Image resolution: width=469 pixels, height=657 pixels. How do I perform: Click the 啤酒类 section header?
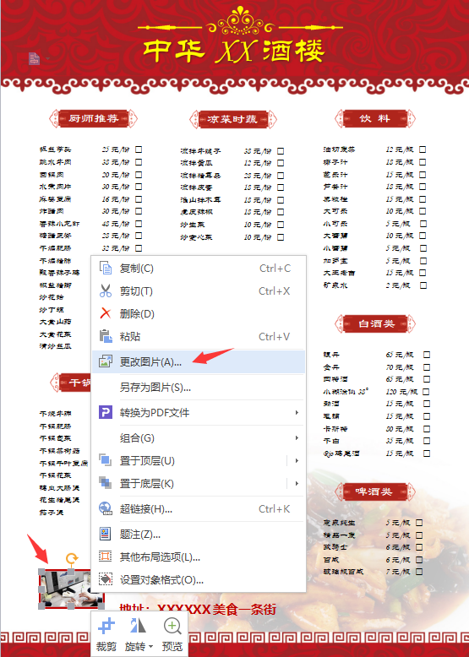coord(374,491)
